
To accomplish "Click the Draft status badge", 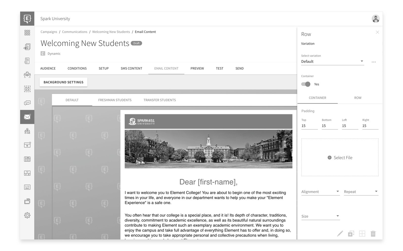I will 136,43.
